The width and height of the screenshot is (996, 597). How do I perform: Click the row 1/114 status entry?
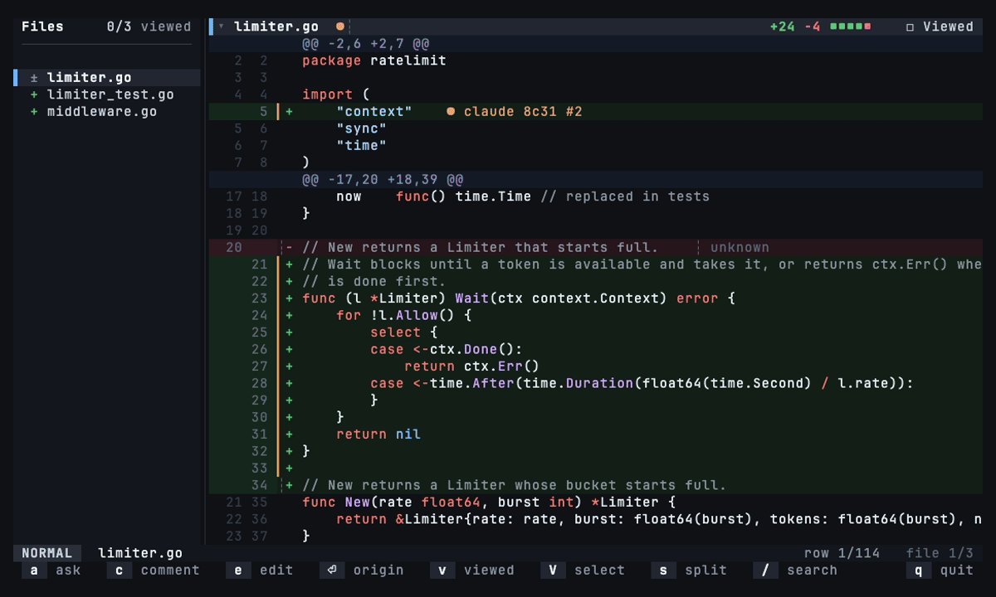(842, 553)
